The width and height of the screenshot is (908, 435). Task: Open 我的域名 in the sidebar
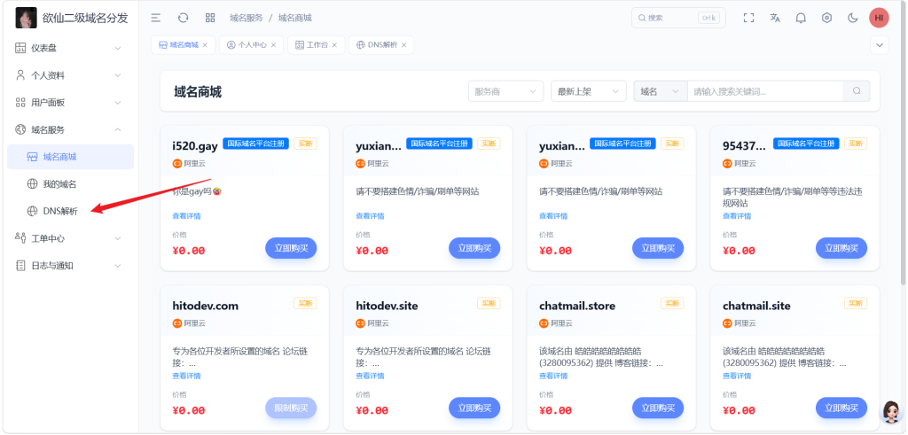pos(59,184)
